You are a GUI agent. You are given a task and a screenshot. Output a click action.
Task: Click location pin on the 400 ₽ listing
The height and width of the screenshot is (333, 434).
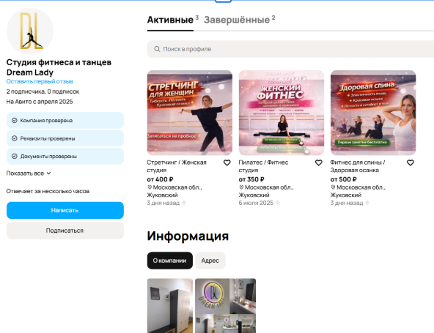pos(150,187)
